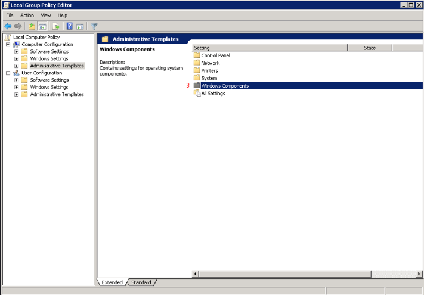Screen dimensions: 424x295
Task: Click the Back arrow toolbar icon
Action: pyautogui.click(x=8, y=26)
